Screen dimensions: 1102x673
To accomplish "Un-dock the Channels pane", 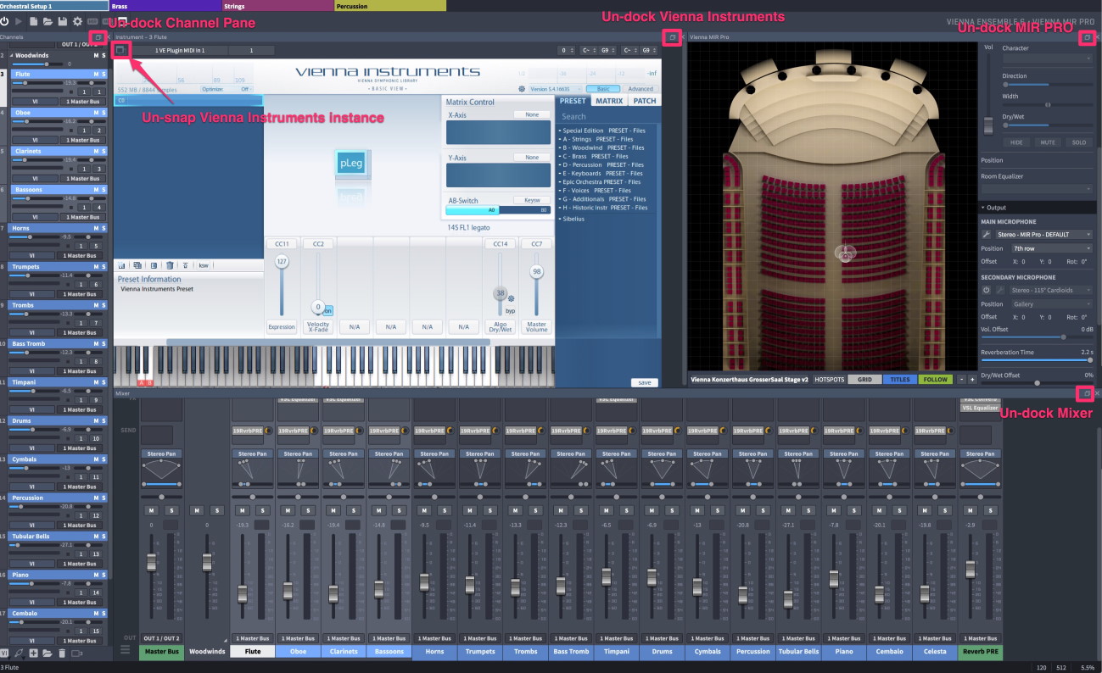I will point(98,37).
